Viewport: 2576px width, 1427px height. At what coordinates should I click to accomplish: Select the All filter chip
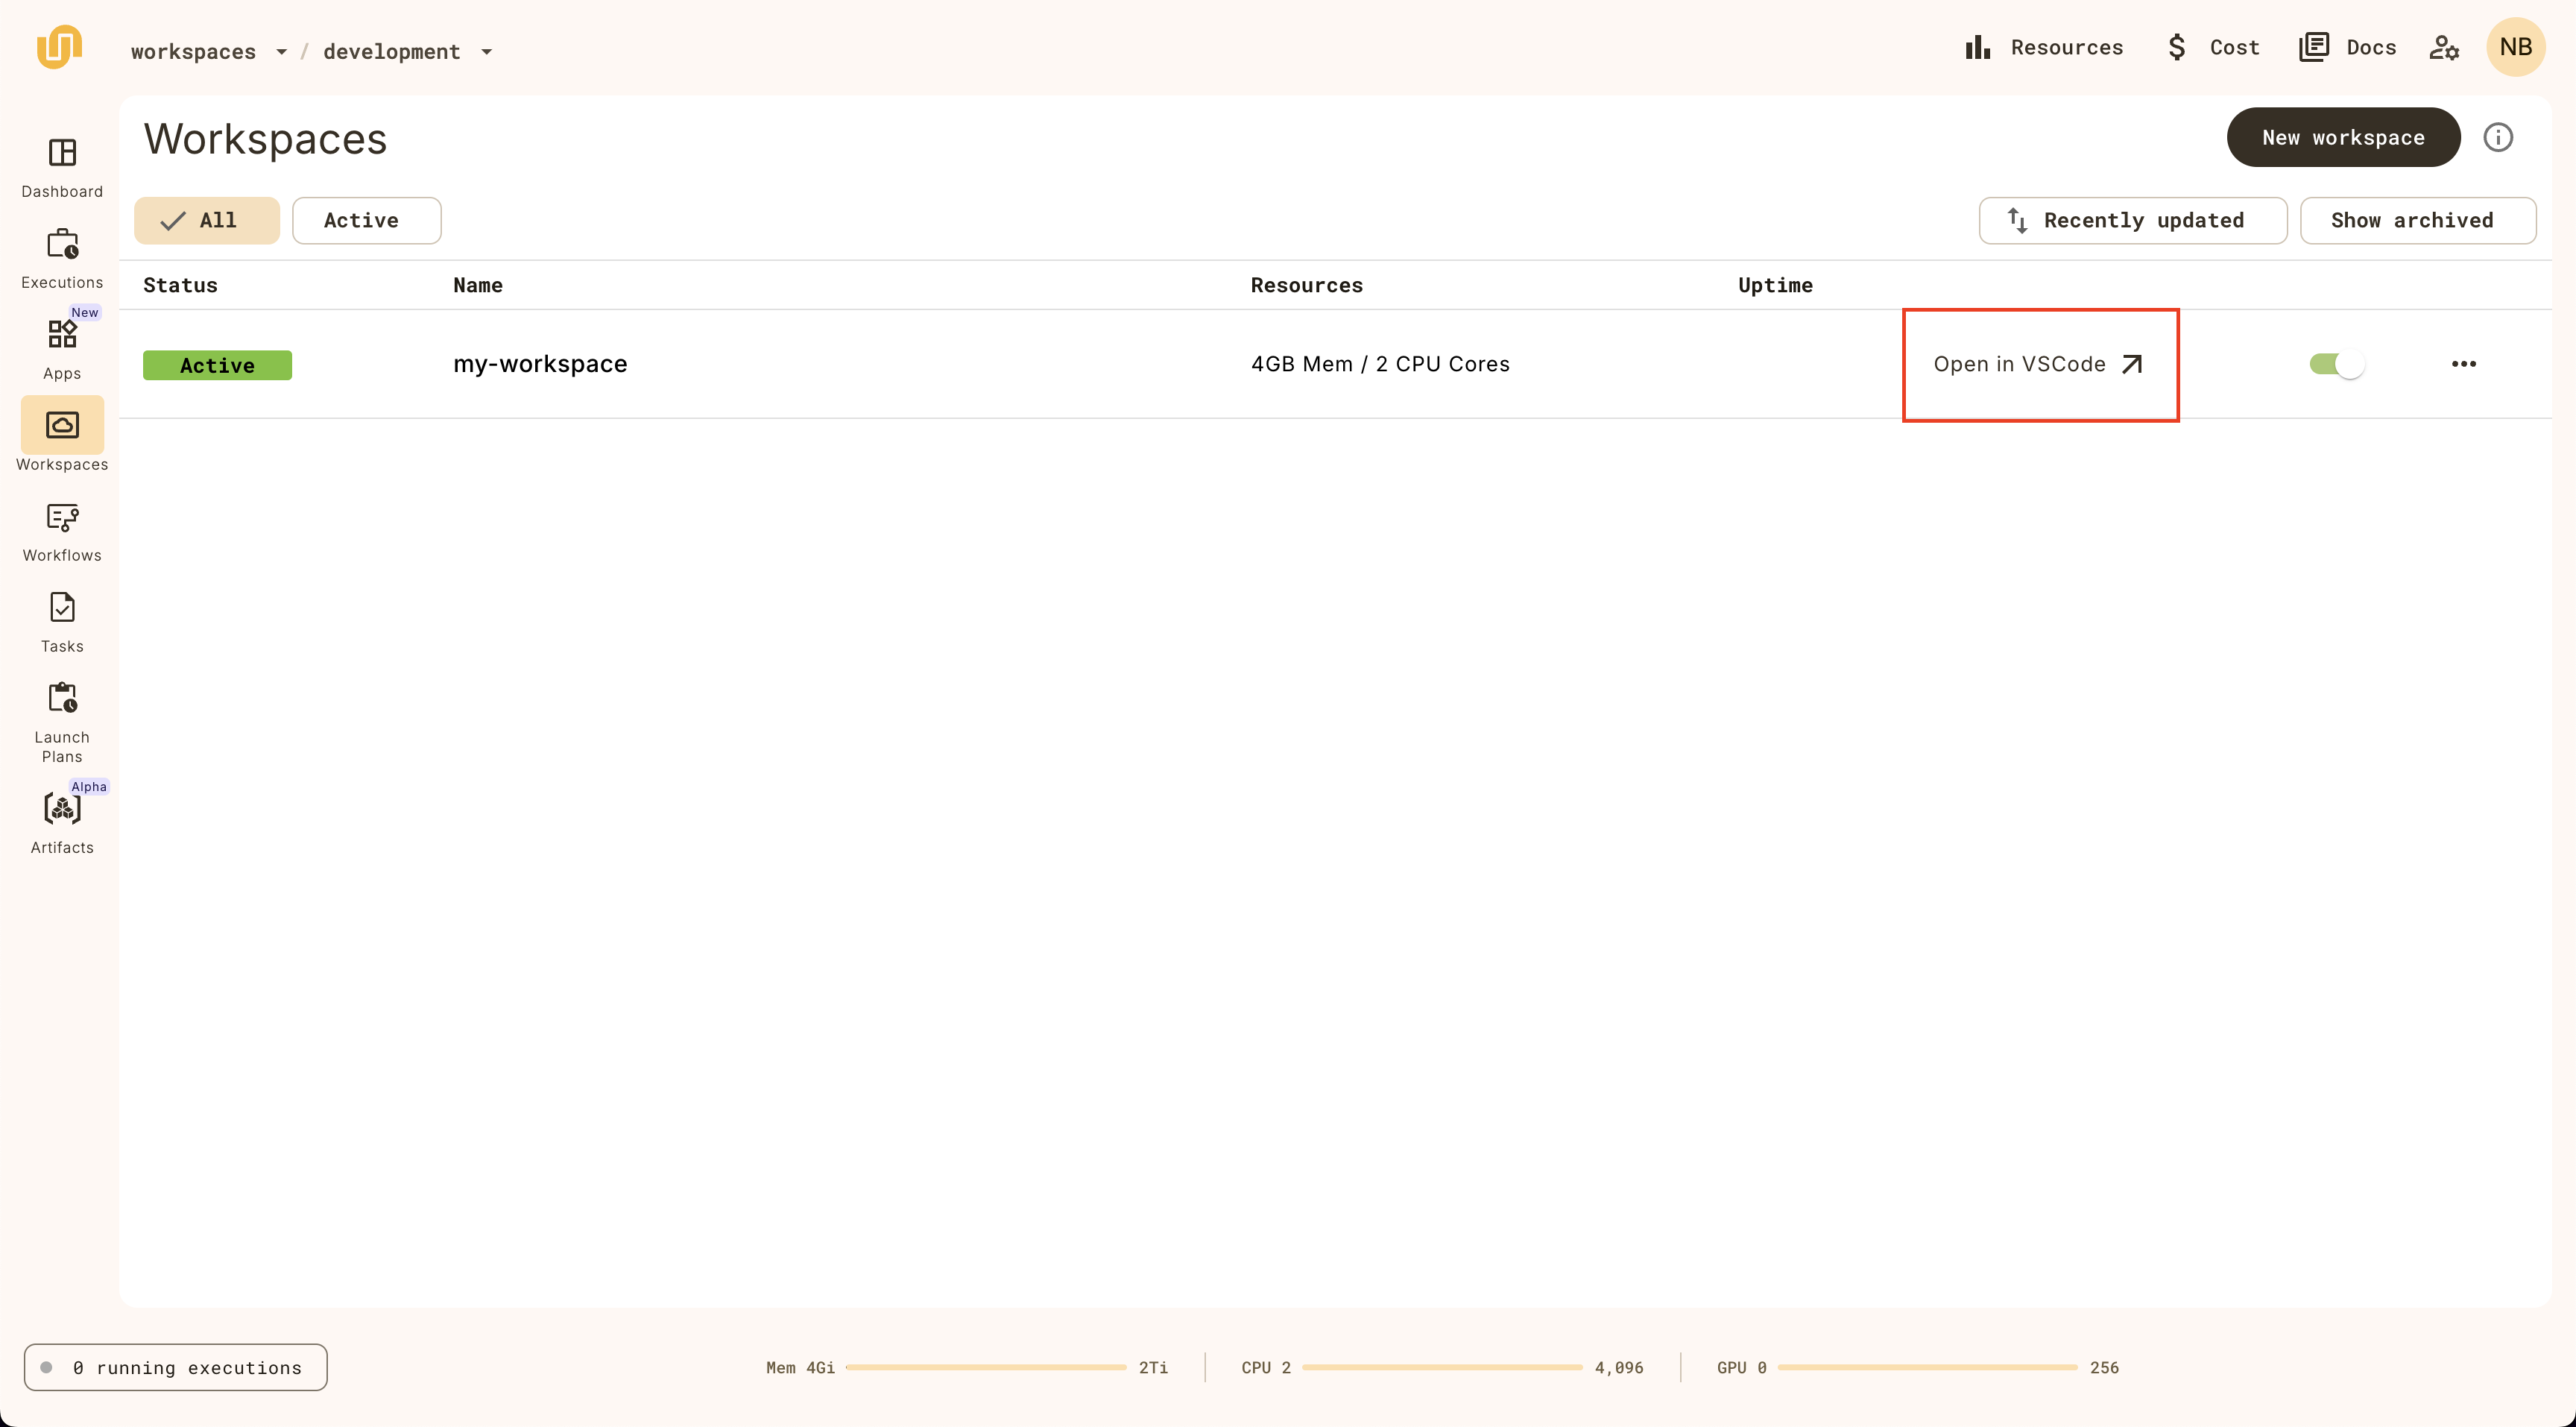tap(207, 220)
